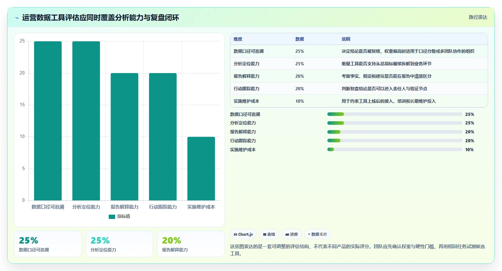Image resolution: width=502 pixels, height=271 pixels.
Task: Click the 数据口径可追溯 bar in chart
Action: (48, 121)
